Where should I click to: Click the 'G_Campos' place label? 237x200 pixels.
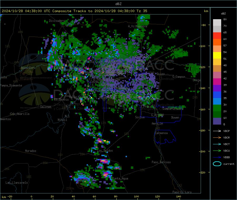(x=179, y=77)
